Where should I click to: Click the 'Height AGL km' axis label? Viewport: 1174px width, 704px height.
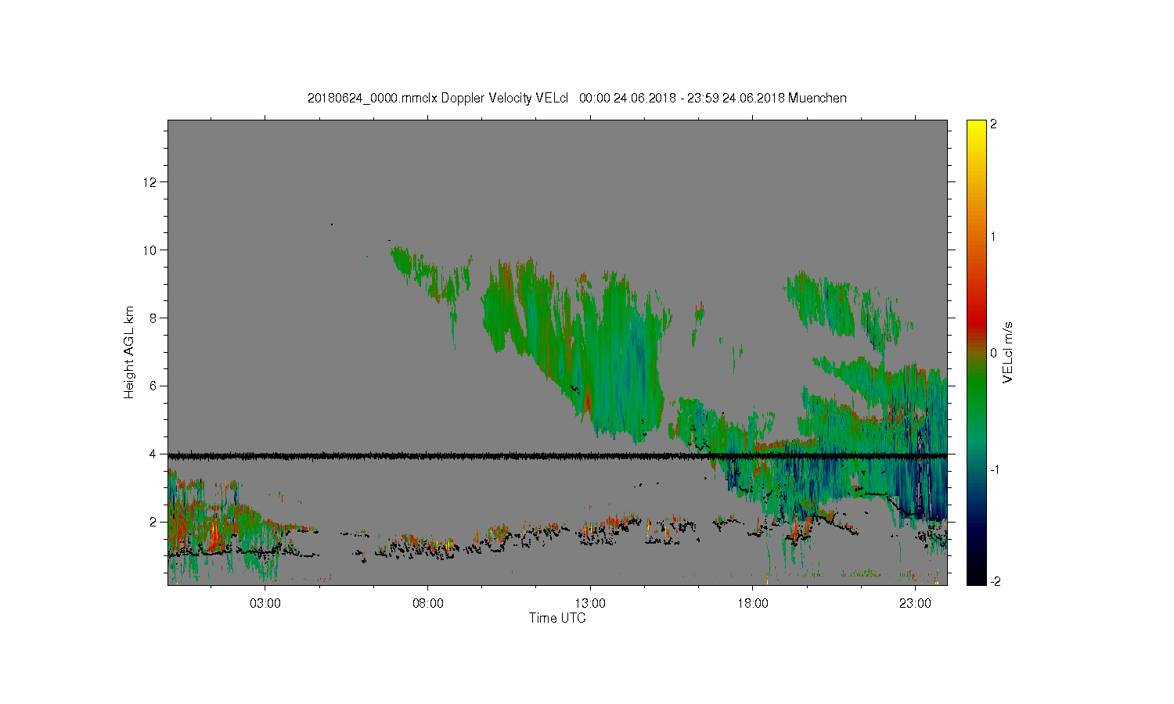pyautogui.click(x=129, y=352)
